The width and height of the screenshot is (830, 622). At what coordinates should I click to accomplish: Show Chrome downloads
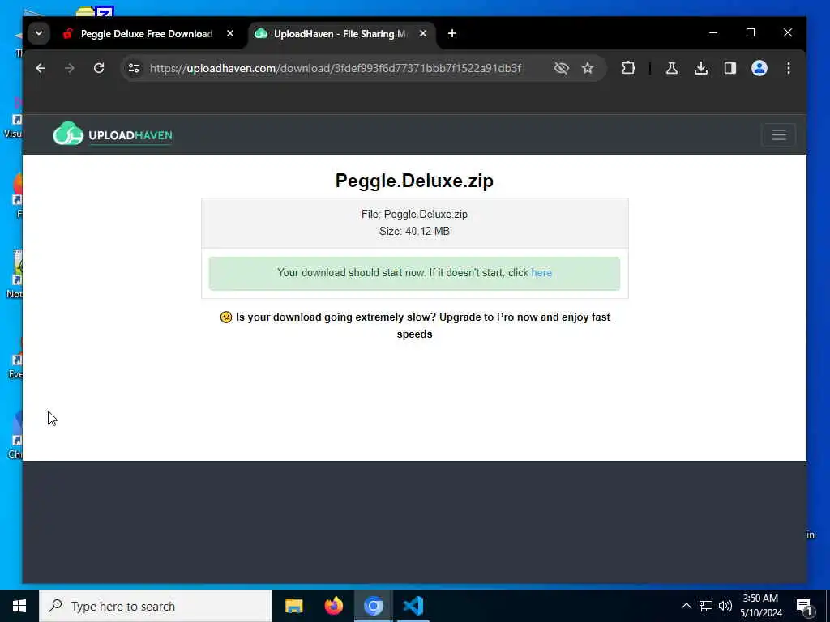point(701,68)
